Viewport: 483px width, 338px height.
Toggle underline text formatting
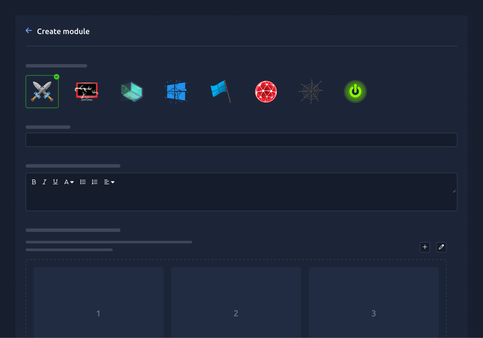pyautogui.click(x=55, y=182)
